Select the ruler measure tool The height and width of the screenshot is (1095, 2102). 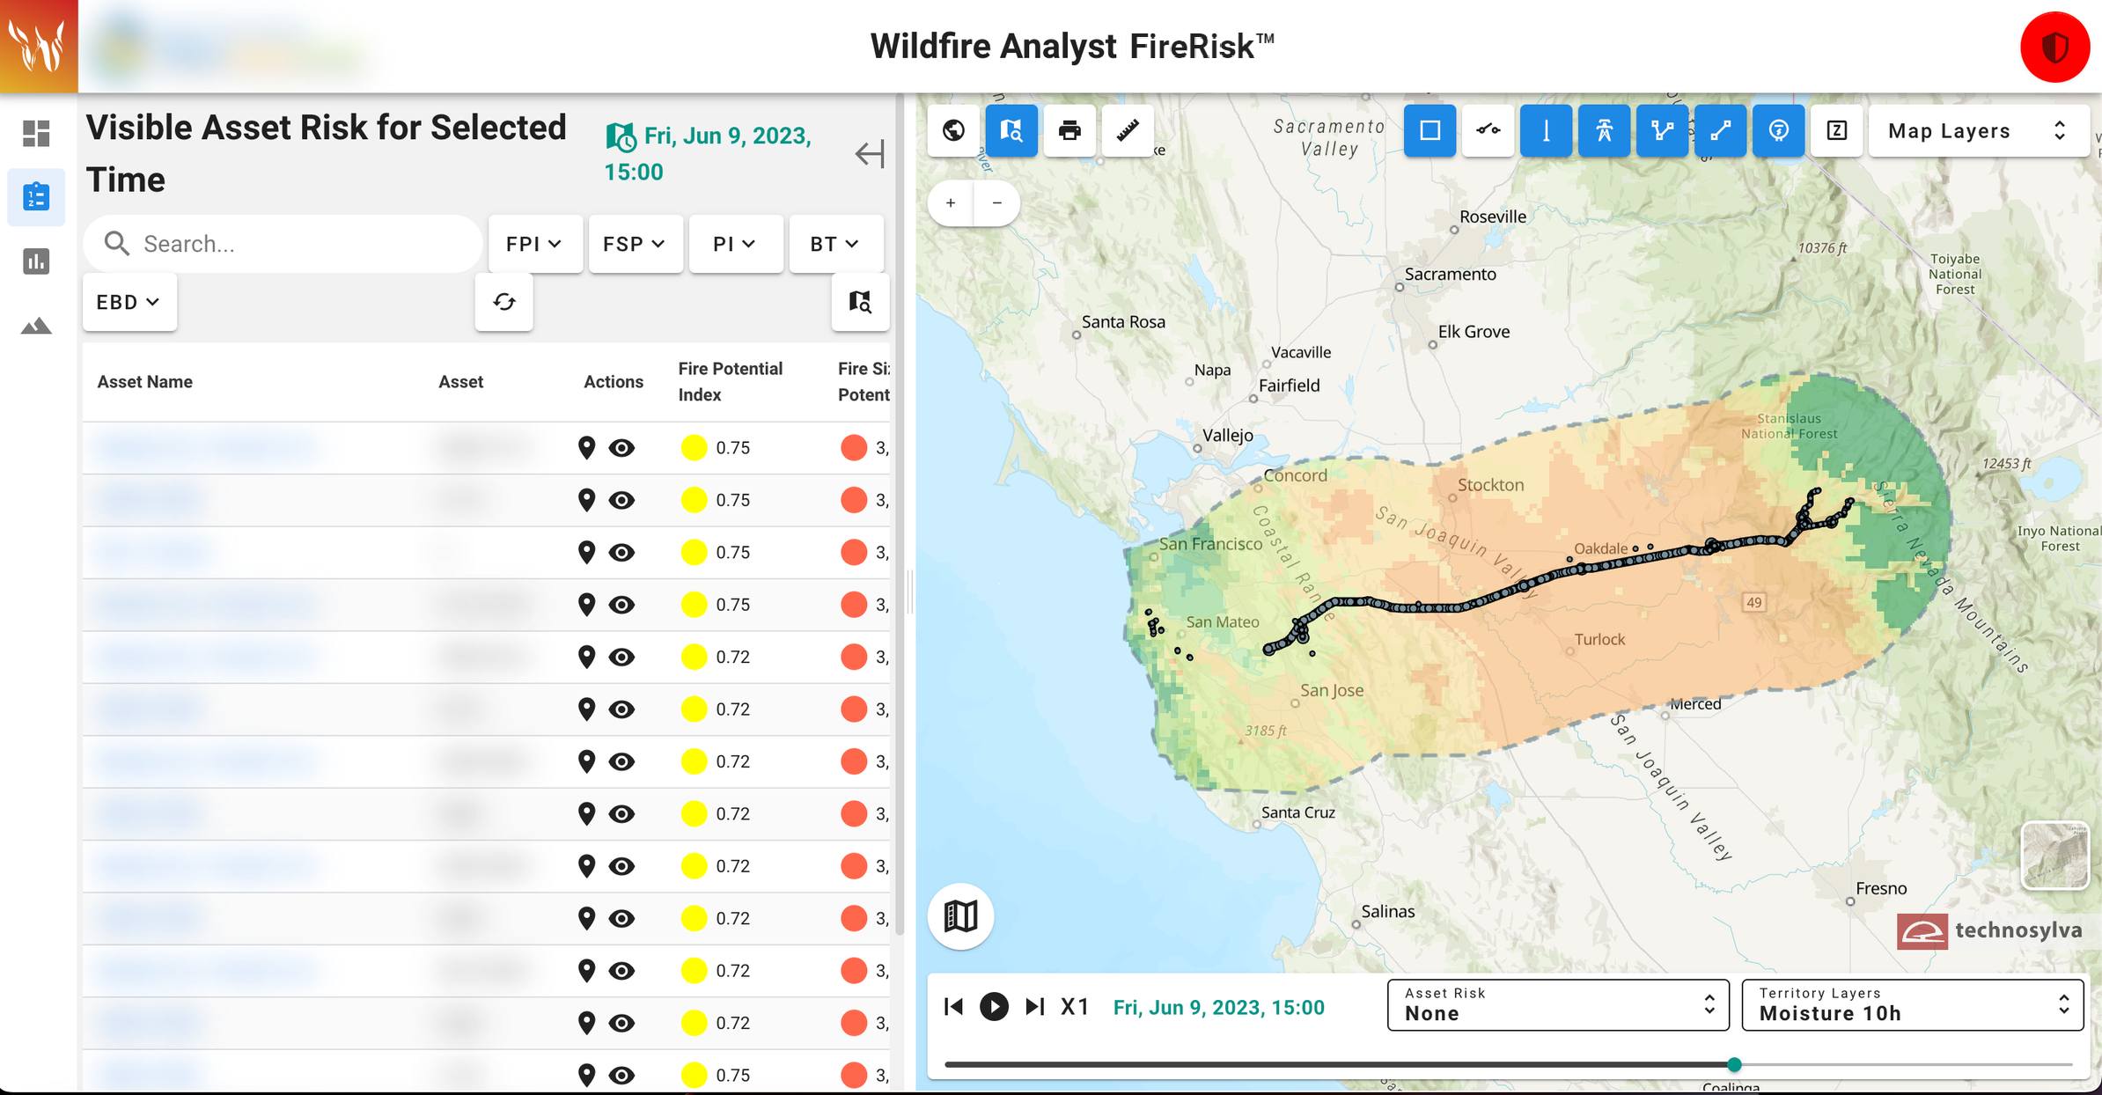[1127, 131]
